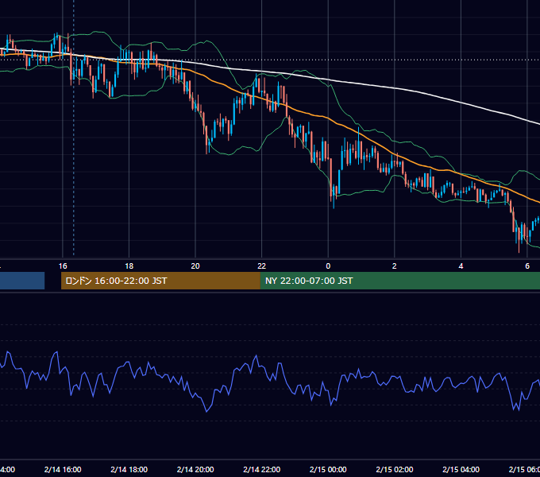This screenshot has height=477, width=540.
Task: Click the 20 hour label on the price chart axis
Action: [x=195, y=266]
